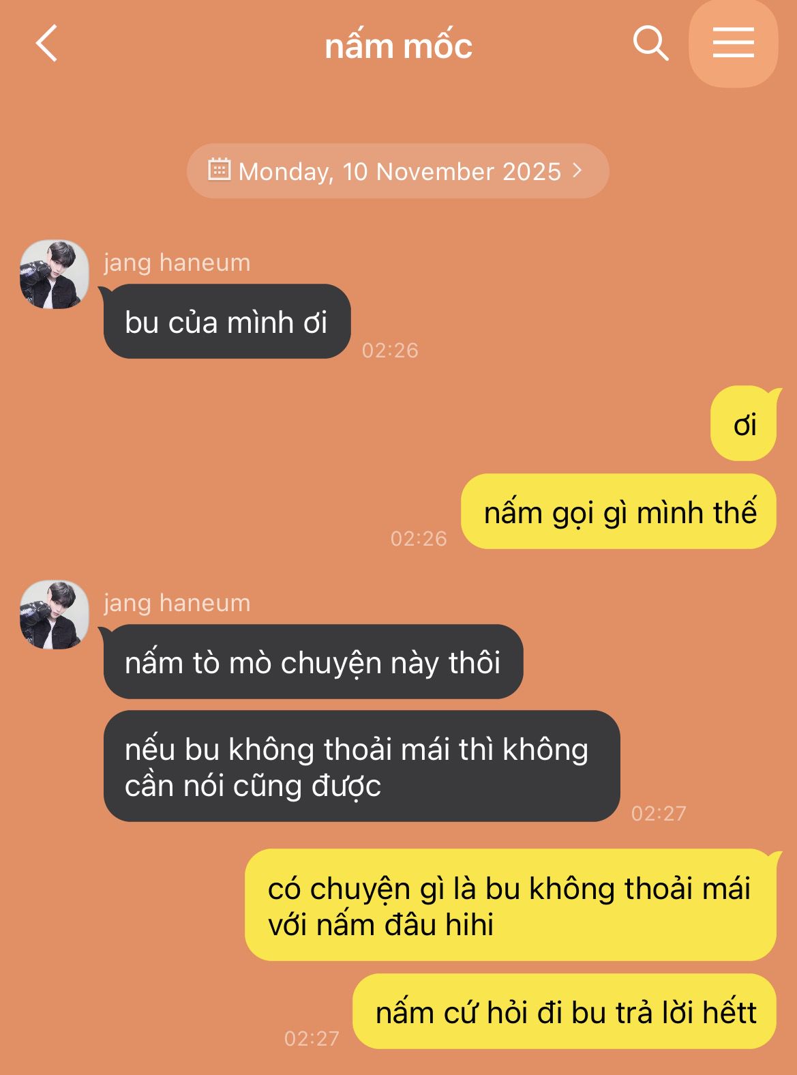Viewport: 797px width, 1075px height.
Task: Expand date chevron beside November 2025
Action: tap(577, 171)
